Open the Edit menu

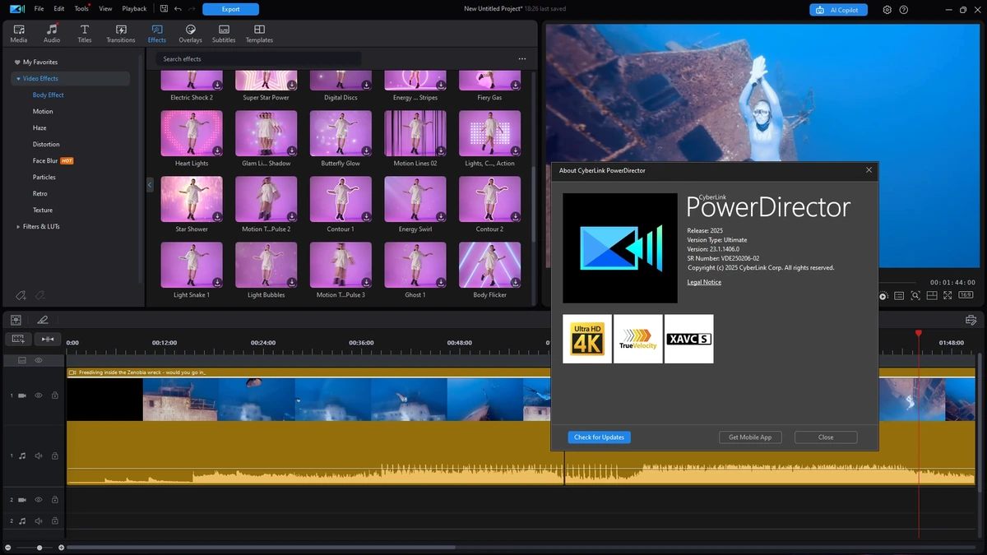59,9
